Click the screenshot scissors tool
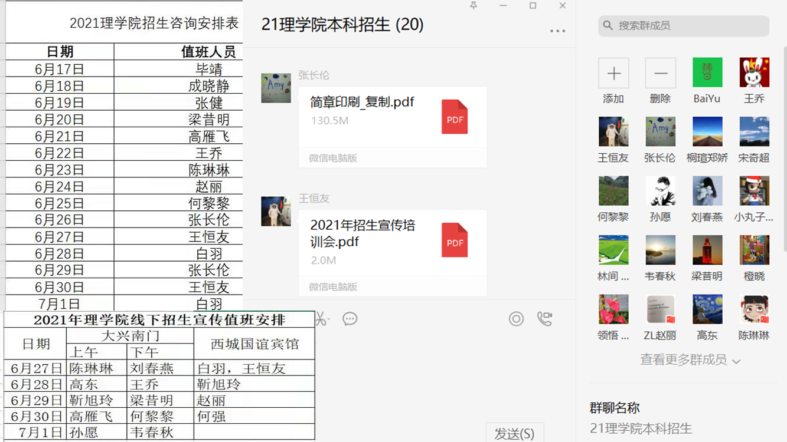Viewport: 787px width, 442px height. (321, 319)
